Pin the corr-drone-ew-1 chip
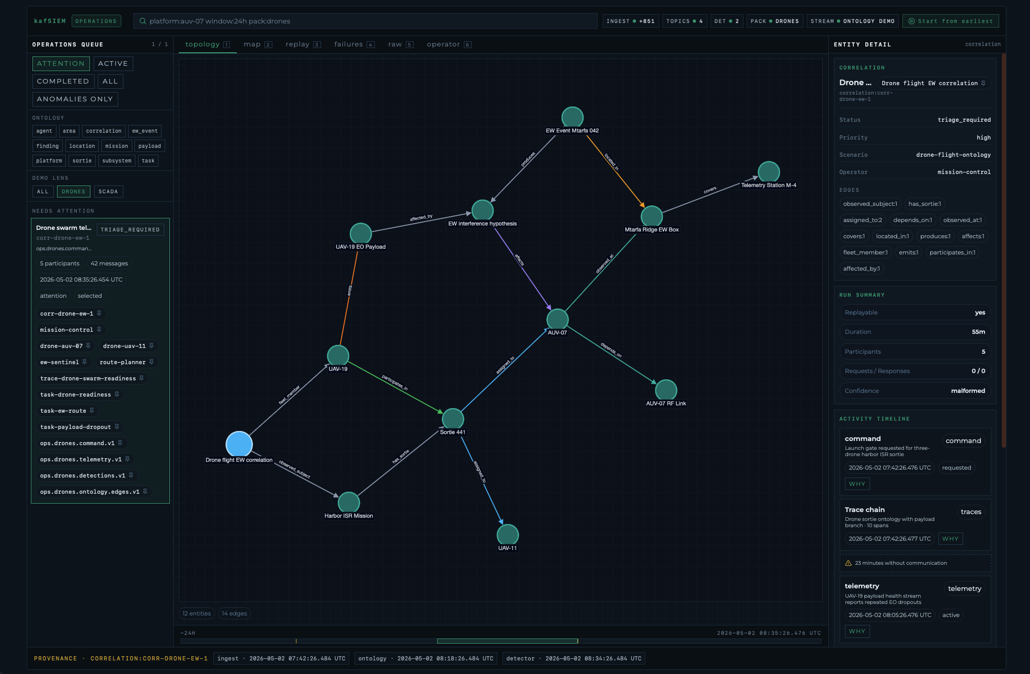Viewport: 1030px width, 674px height. [99, 313]
